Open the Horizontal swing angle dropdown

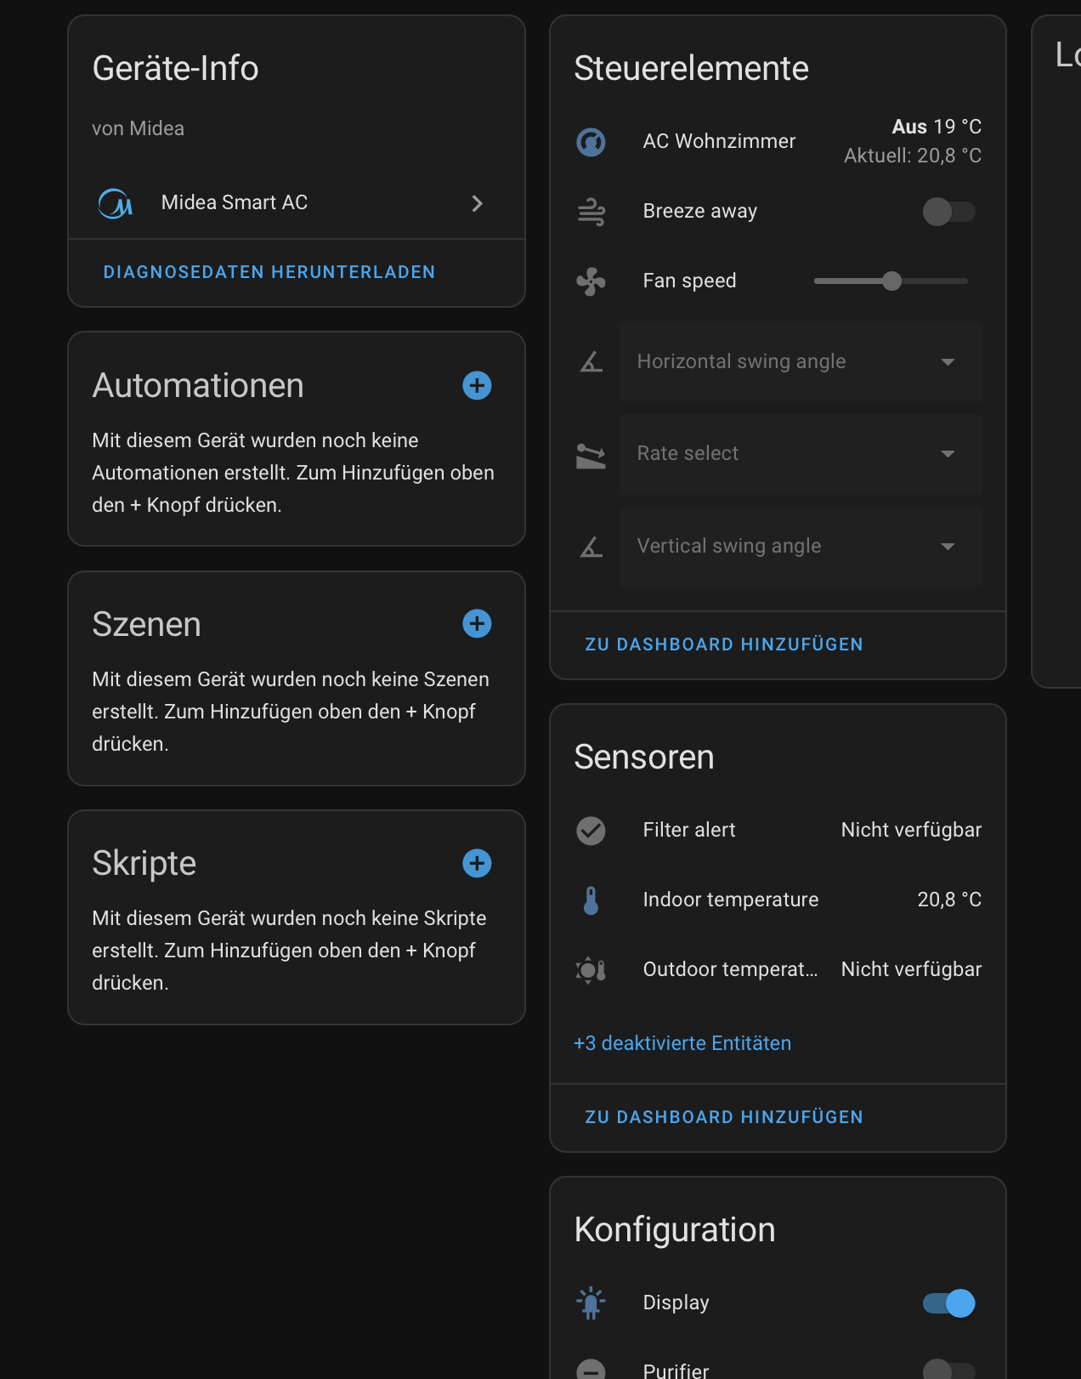tap(800, 362)
